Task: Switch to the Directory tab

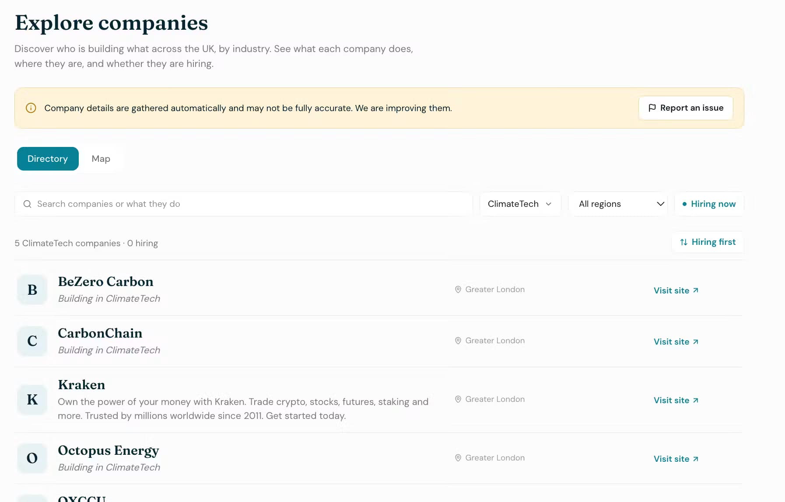Action: [x=48, y=159]
